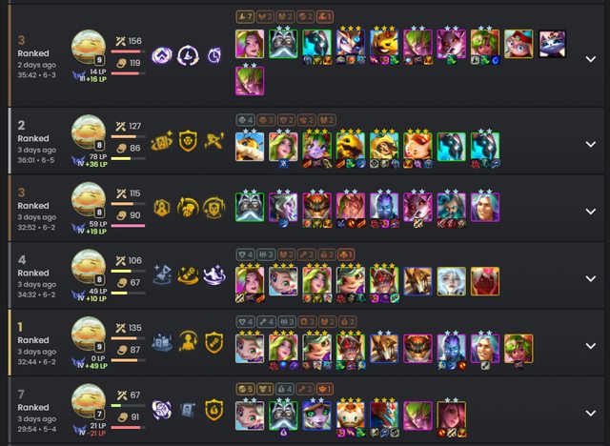Screen dimensions: 610x446
Task: Click the gold 135 damage icon in 1st match
Action: point(121,328)
